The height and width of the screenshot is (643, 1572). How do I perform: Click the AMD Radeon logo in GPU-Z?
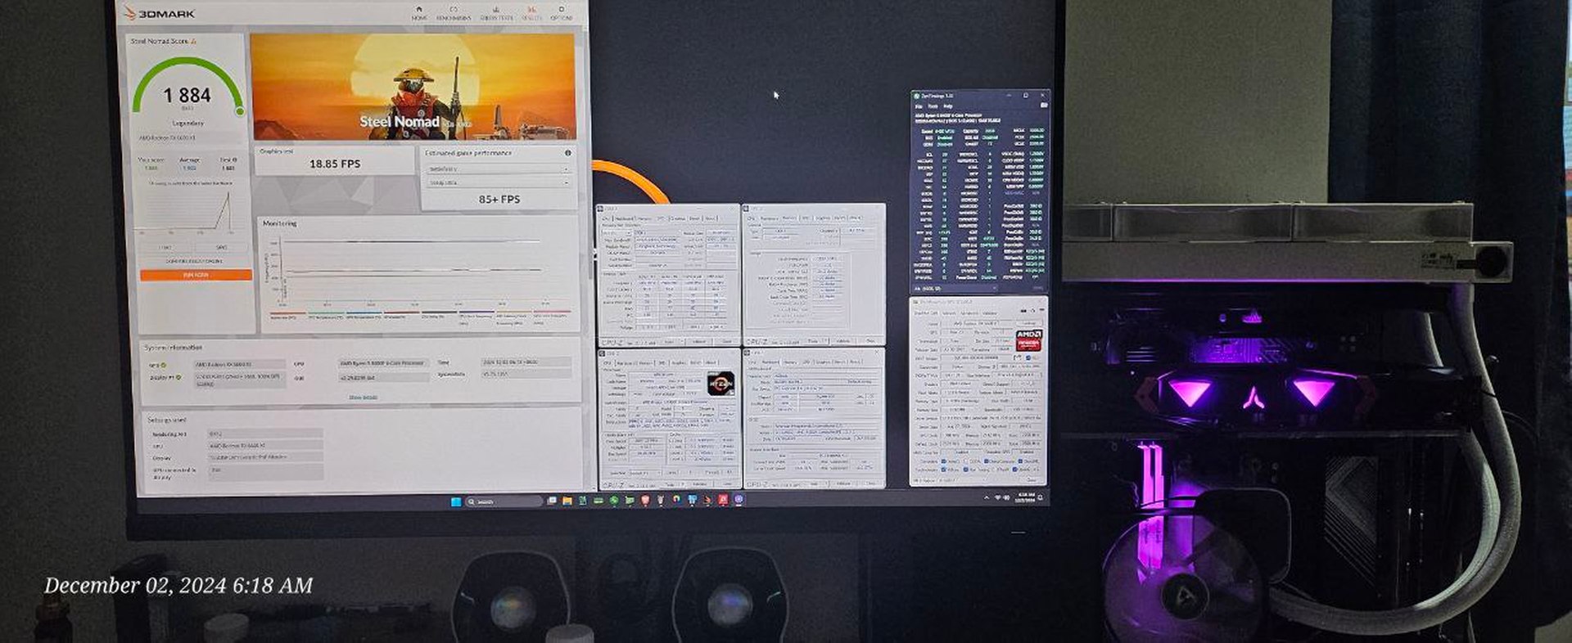(x=1029, y=340)
